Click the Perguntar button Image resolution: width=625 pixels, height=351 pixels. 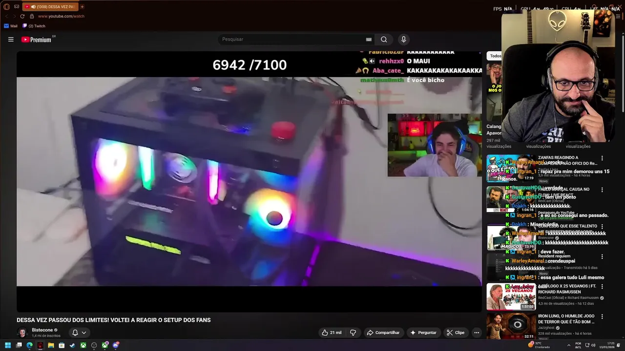click(423, 332)
